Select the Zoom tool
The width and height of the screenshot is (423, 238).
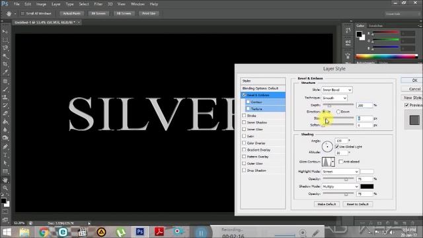(5, 188)
